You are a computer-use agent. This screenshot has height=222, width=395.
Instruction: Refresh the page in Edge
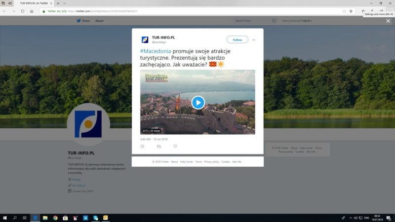pyautogui.click(x=23, y=11)
